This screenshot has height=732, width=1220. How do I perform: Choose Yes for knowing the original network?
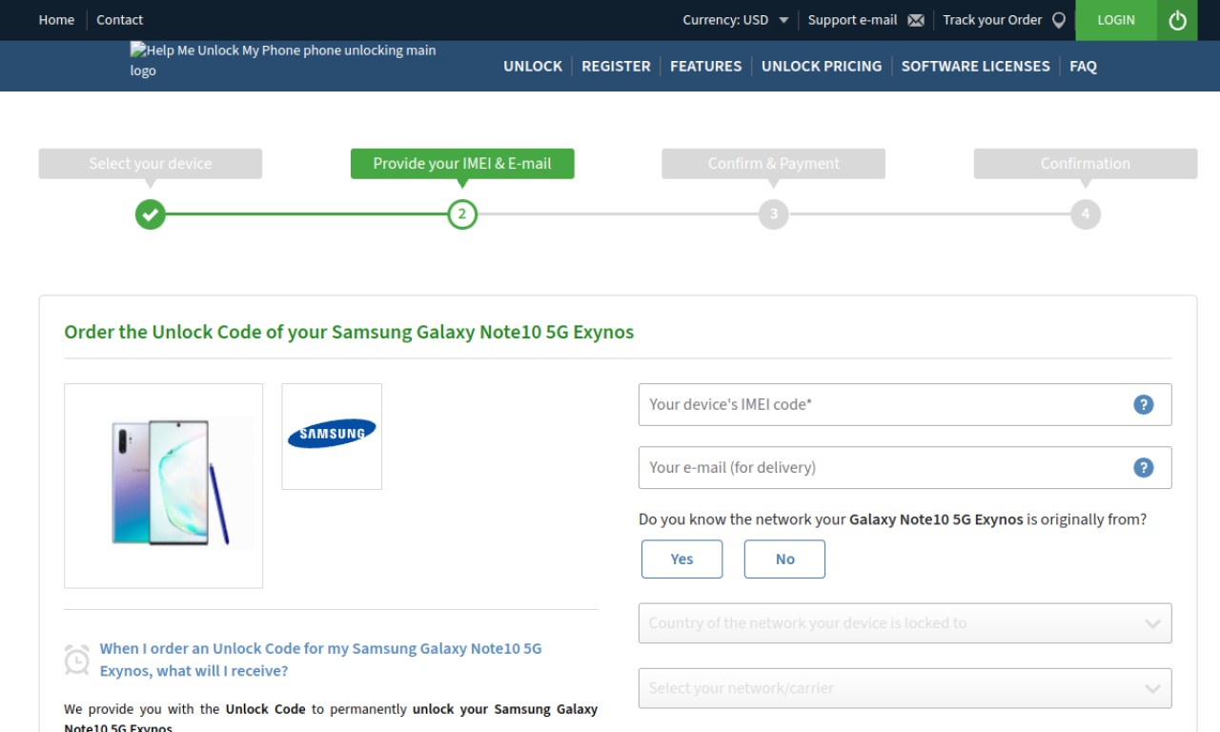[681, 559]
